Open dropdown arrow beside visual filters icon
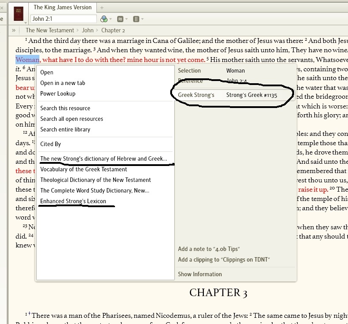 pos(111,19)
